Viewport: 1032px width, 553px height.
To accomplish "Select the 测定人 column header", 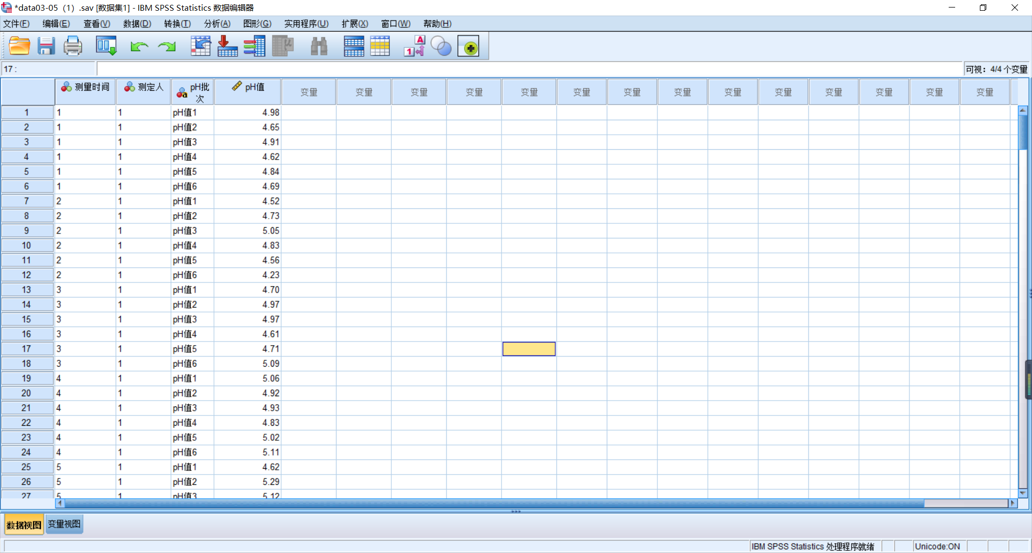I will pos(144,92).
